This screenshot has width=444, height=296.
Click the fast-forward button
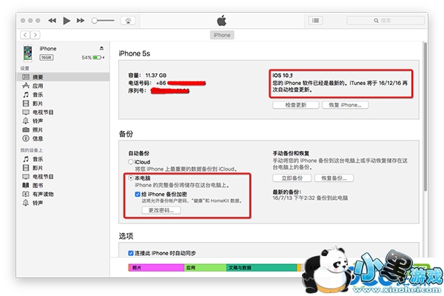(81, 21)
